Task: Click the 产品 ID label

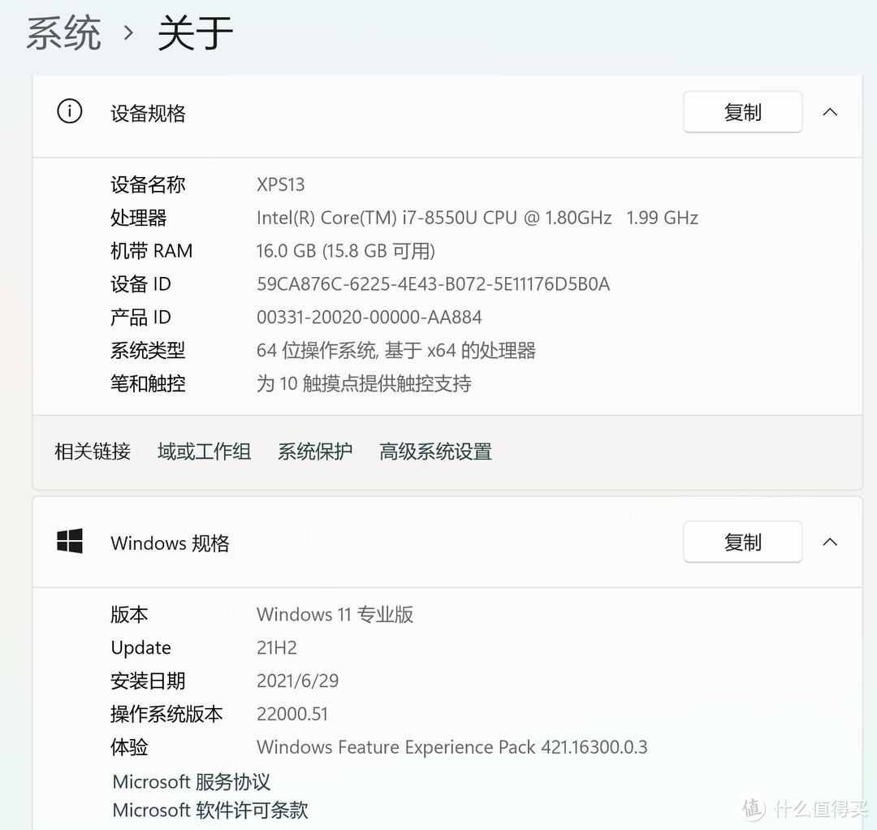Action: tap(141, 317)
